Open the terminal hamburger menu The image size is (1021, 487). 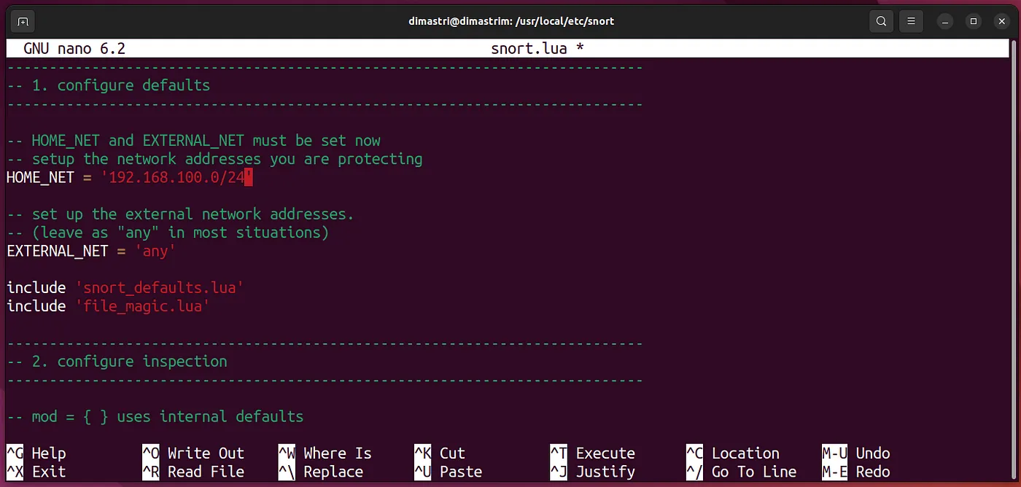[x=911, y=21]
